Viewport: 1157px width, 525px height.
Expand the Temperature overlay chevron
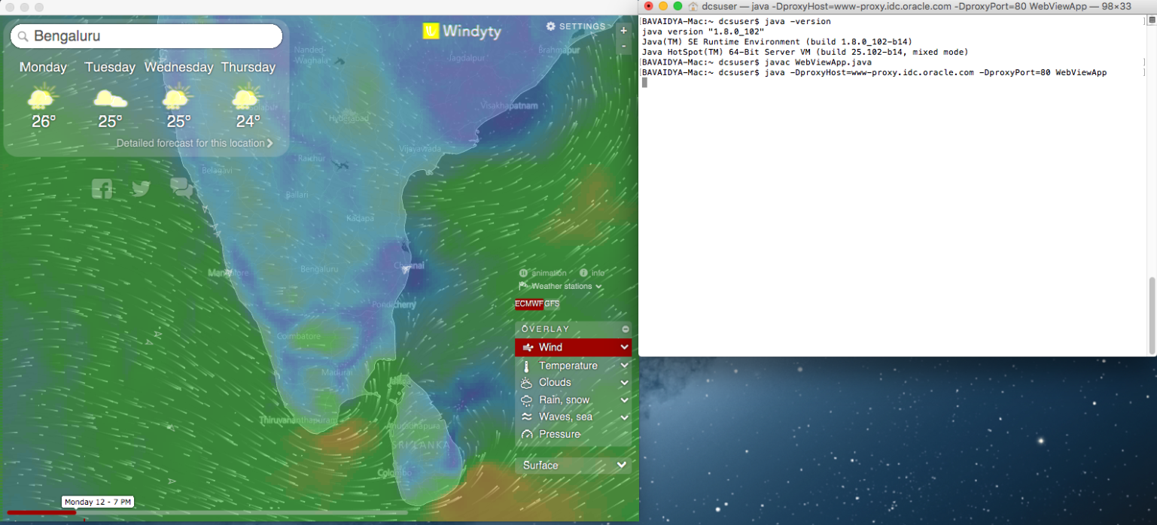624,366
